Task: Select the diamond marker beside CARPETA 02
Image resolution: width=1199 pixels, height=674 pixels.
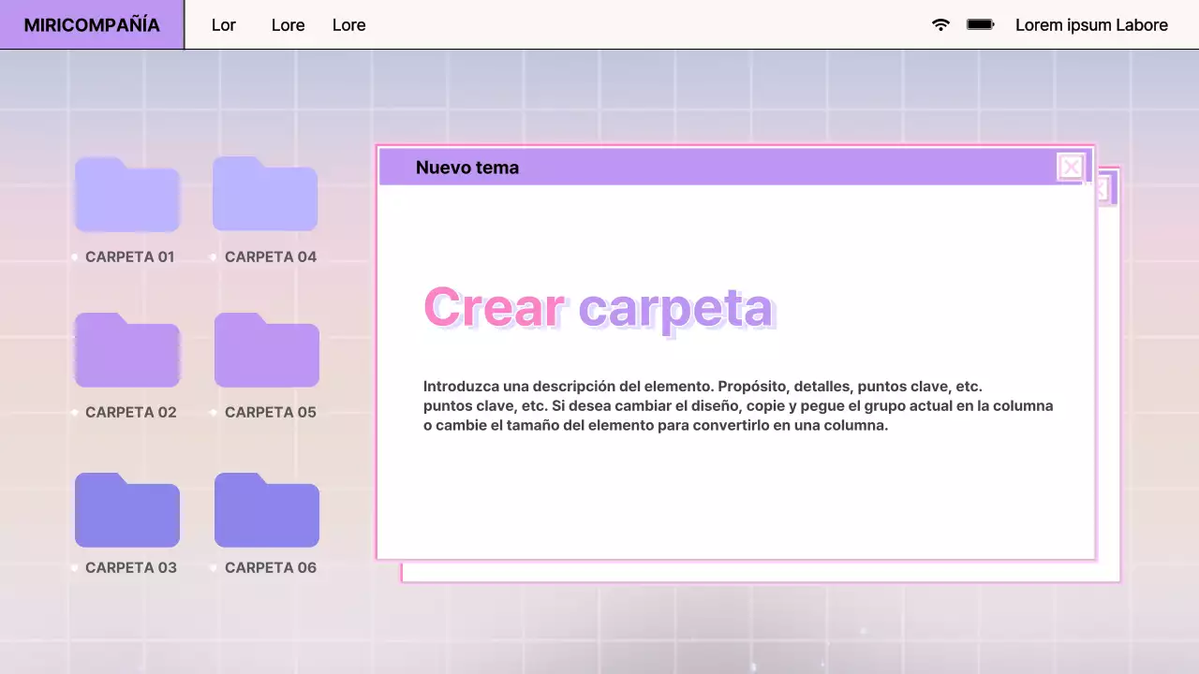Action: 75,412
